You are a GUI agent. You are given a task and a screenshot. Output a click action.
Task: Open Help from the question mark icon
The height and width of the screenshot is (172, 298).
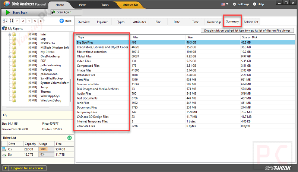(254, 4)
